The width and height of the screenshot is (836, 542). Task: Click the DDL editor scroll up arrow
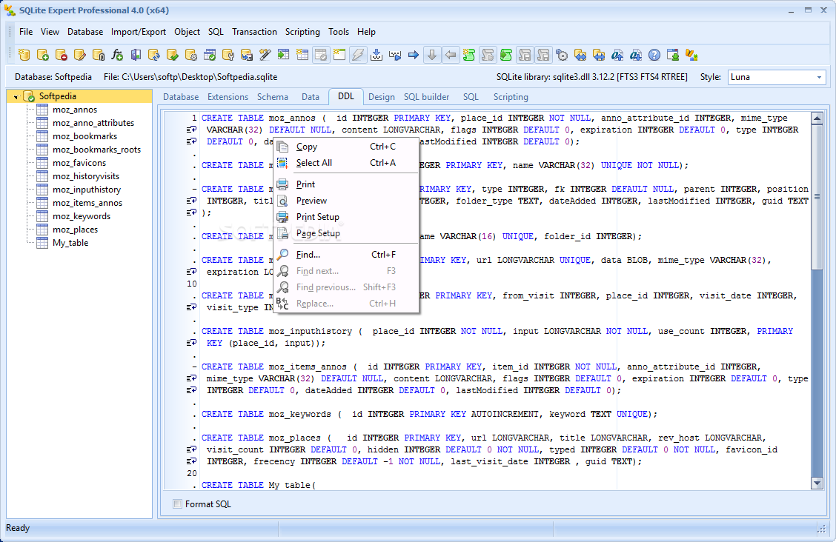817,118
